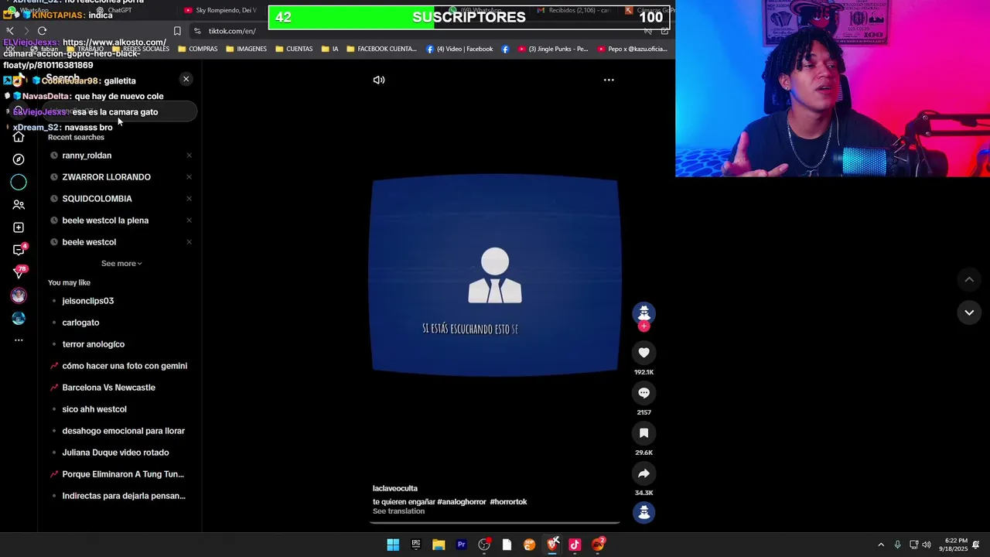Open the #horrortok hashtag

coord(508,502)
